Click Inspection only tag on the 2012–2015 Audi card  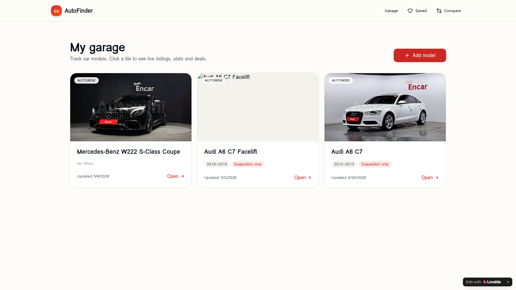[x=375, y=164]
